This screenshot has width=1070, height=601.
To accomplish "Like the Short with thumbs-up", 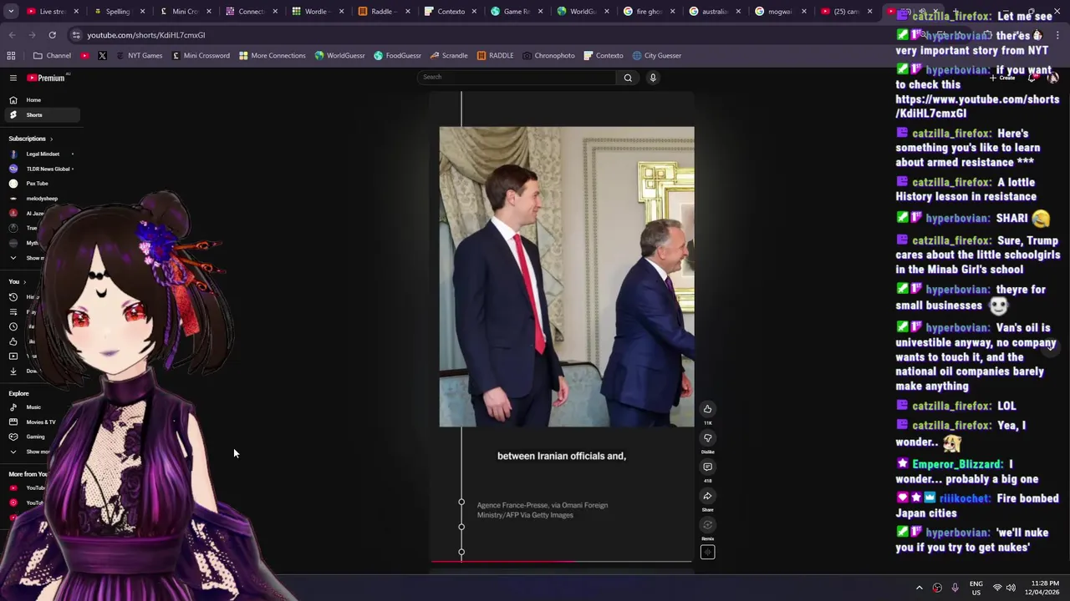I will pos(707,409).
